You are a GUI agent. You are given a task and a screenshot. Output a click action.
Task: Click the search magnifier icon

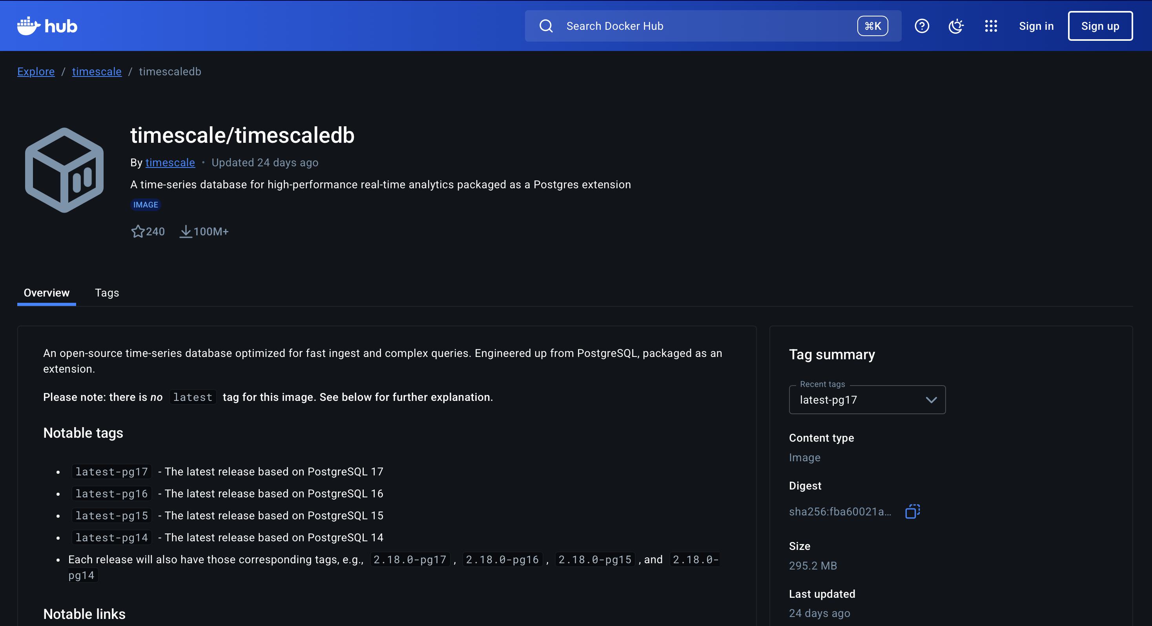coord(545,26)
